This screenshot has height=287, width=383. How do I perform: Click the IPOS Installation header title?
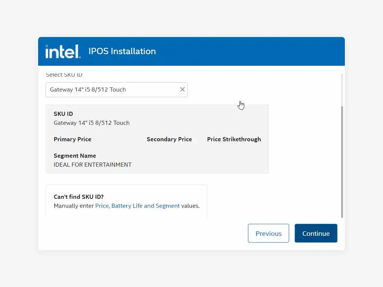tap(122, 51)
